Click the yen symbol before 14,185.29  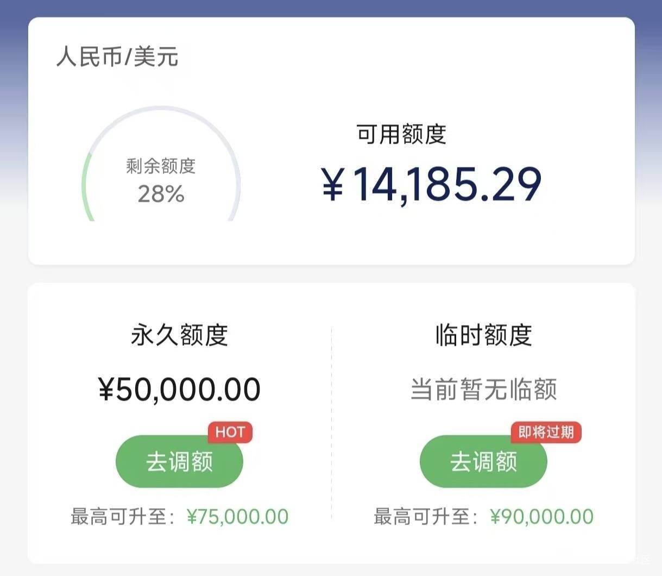click(x=332, y=184)
